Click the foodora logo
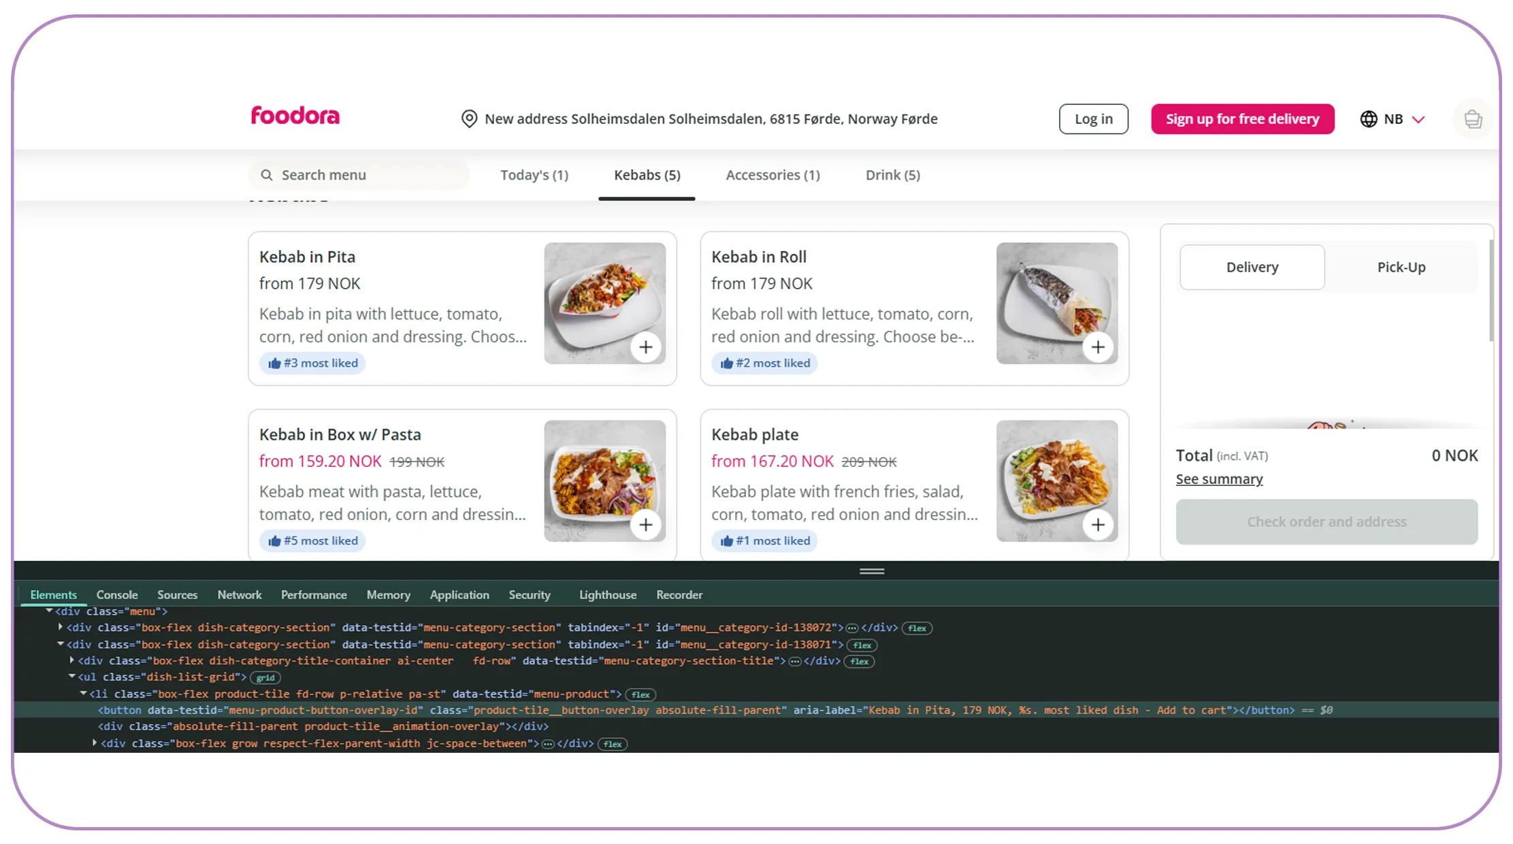This screenshot has width=1513, height=844. tap(295, 116)
